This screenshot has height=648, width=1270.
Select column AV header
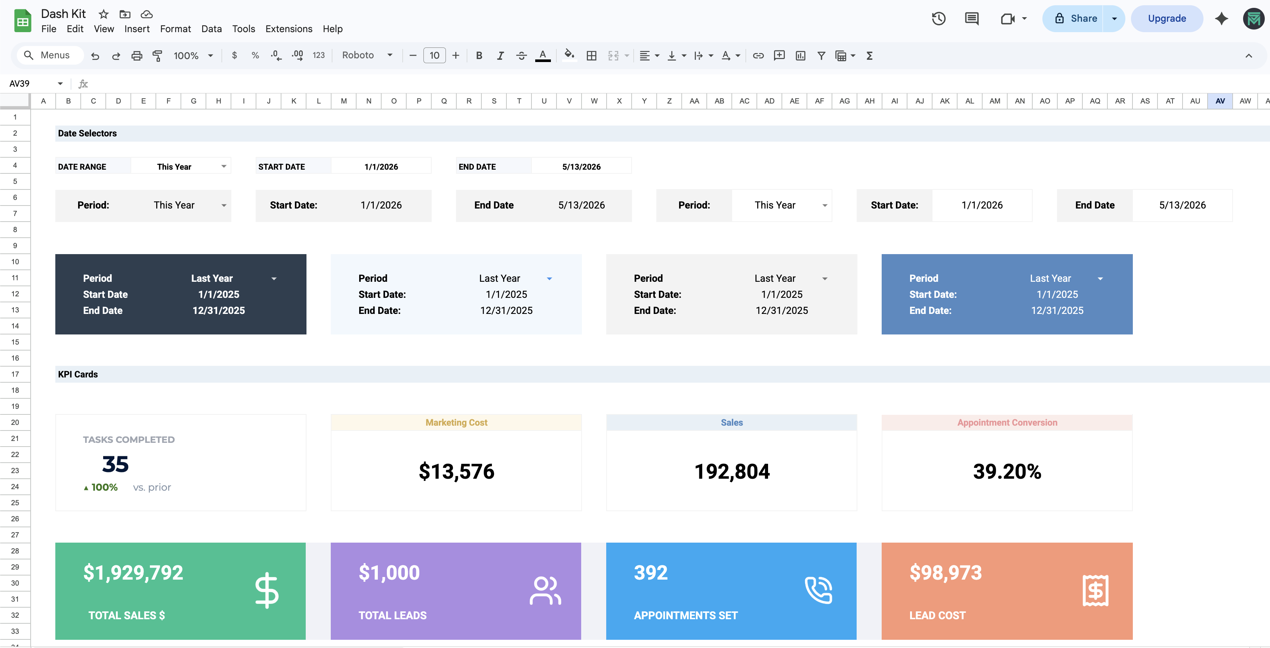(x=1220, y=101)
